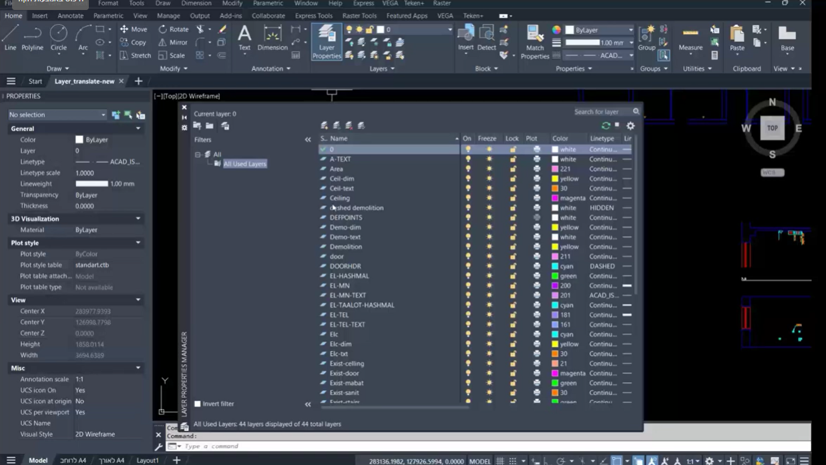The height and width of the screenshot is (465, 826).
Task: Select the Line drawing tool
Action: pos(10,38)
